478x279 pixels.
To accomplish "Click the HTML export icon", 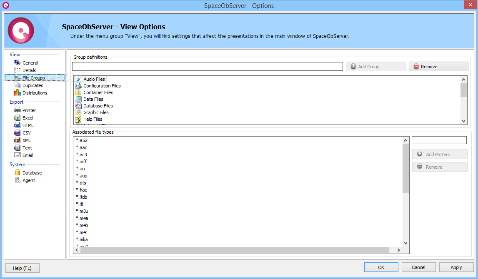I will pyautogui.click(x=18, y=125).
